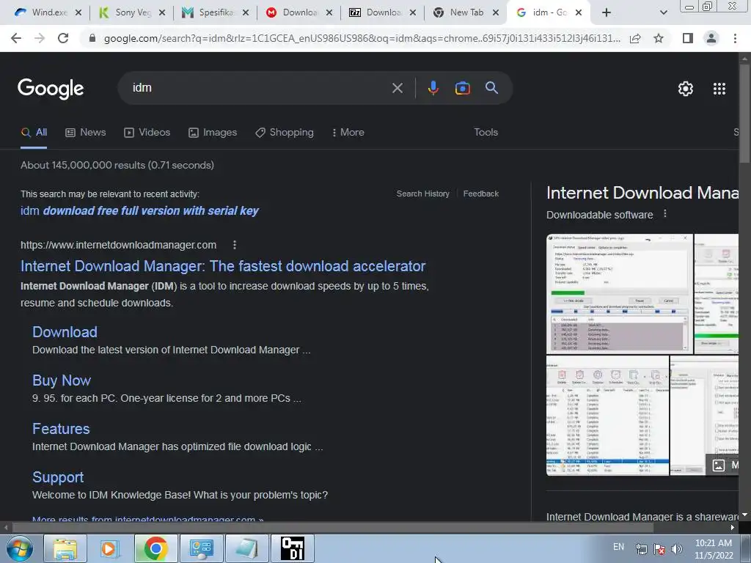This screenshot has width=751, height=563.
Task: Open the Control Panel taskbar icon
Action: pos(201,548)
